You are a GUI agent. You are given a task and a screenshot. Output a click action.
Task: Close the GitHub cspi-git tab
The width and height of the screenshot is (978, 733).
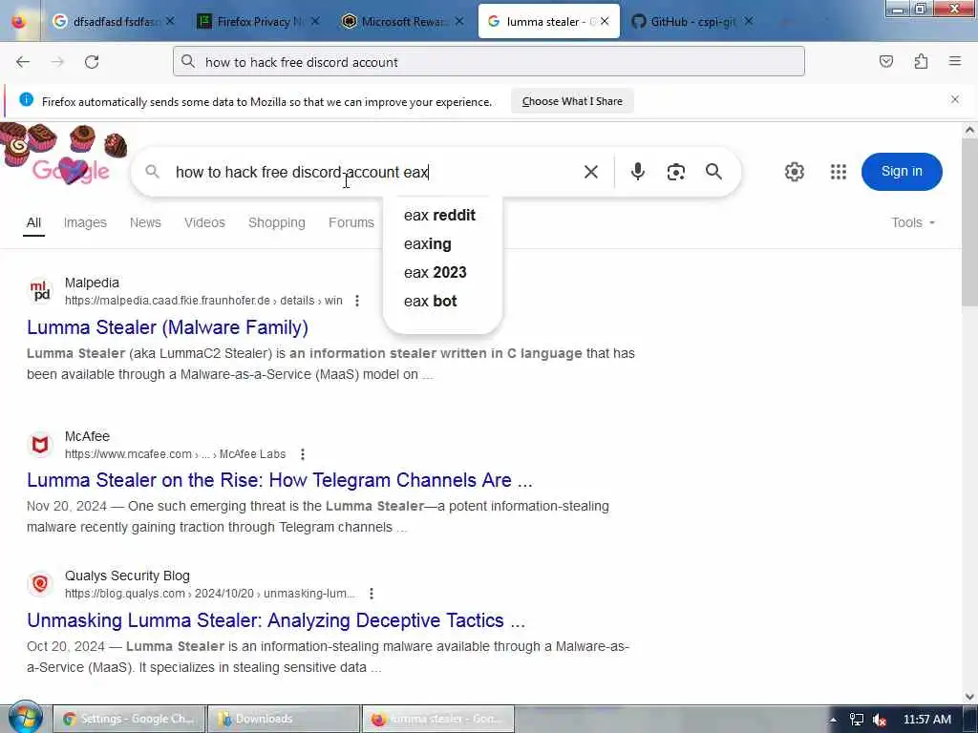(x=749, y=21)
